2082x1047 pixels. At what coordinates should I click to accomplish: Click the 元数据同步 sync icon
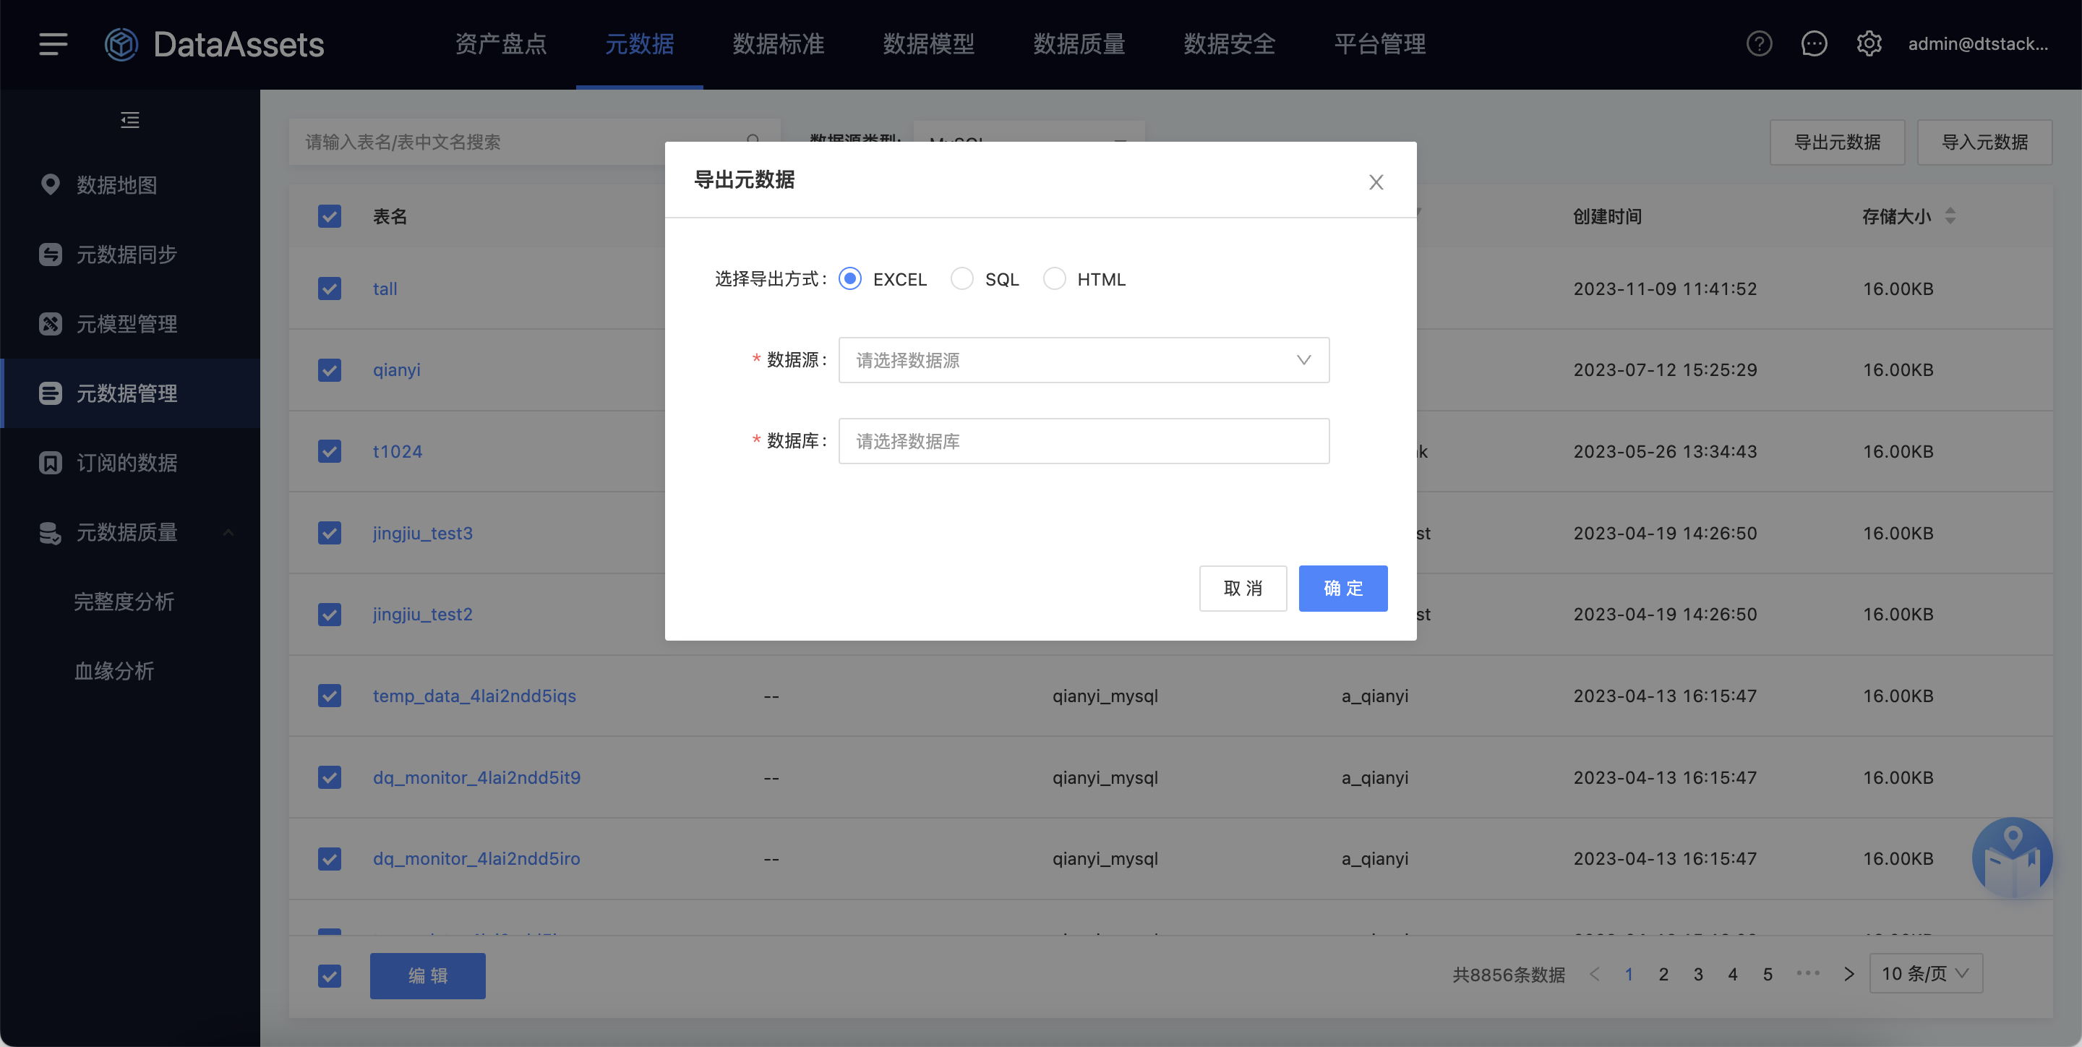(50, 254)
